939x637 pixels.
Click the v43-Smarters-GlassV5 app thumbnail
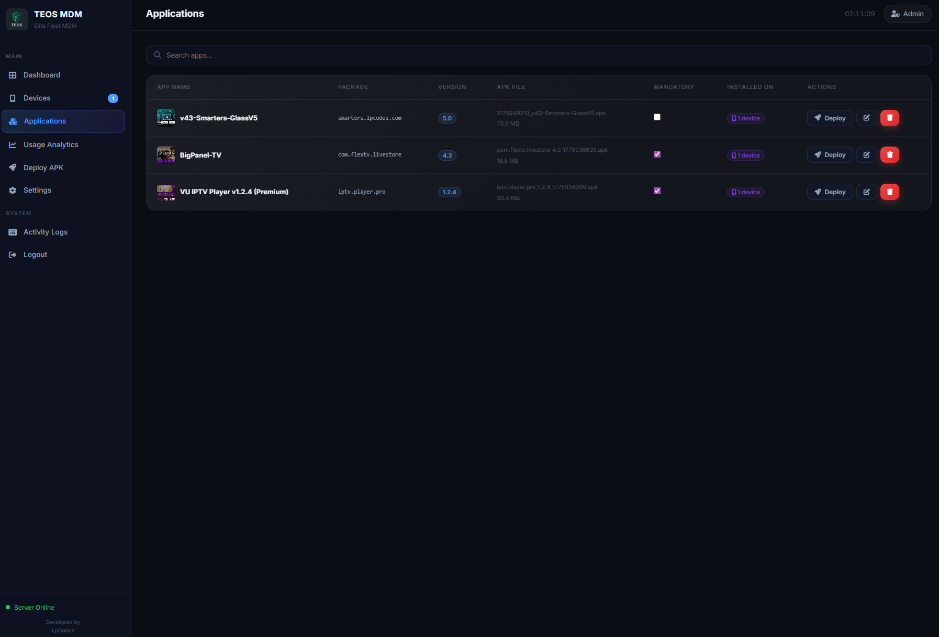pyautogui.click(x=166, y=118)
